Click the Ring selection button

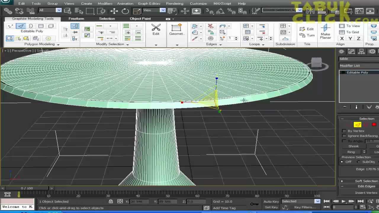pyautogui.click(x=351, y=152)
